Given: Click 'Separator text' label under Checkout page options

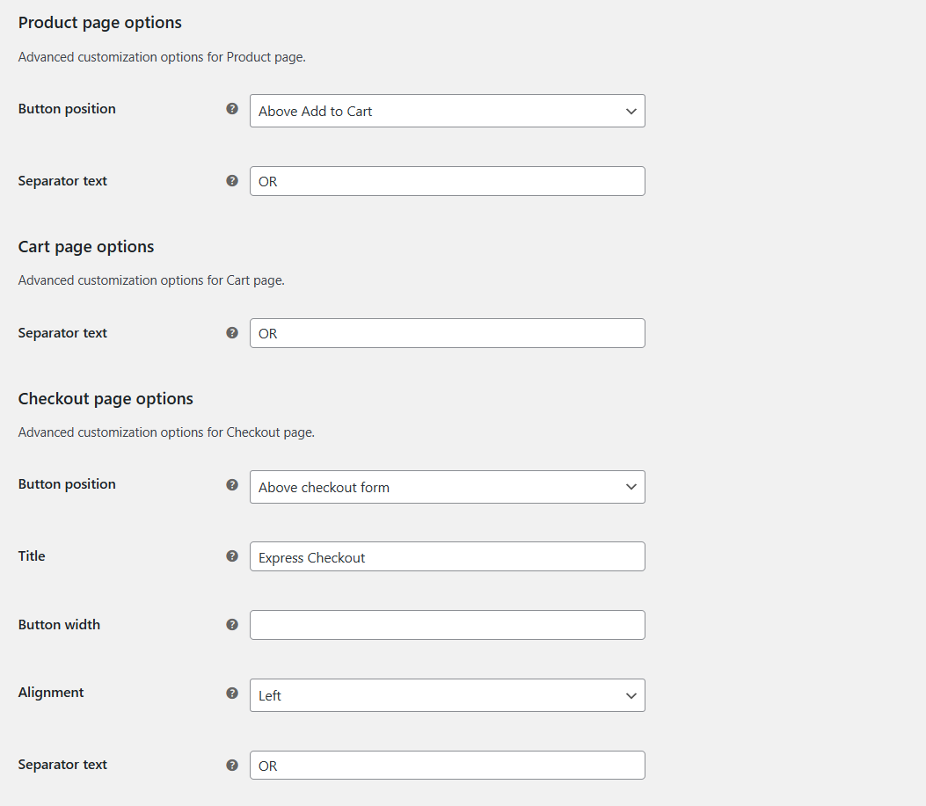Looking at the screenshot, I should pos(62,765).
